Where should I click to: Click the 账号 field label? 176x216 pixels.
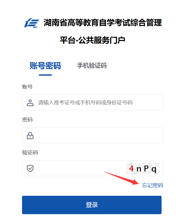(x=27, y=87)
